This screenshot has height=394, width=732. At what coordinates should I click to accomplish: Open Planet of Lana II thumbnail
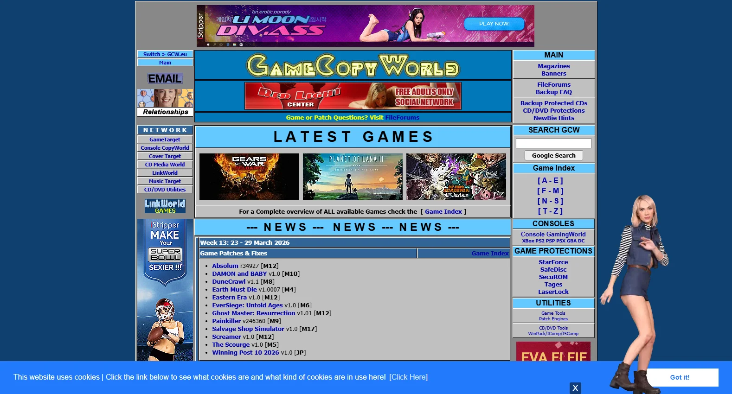(353, 177)
